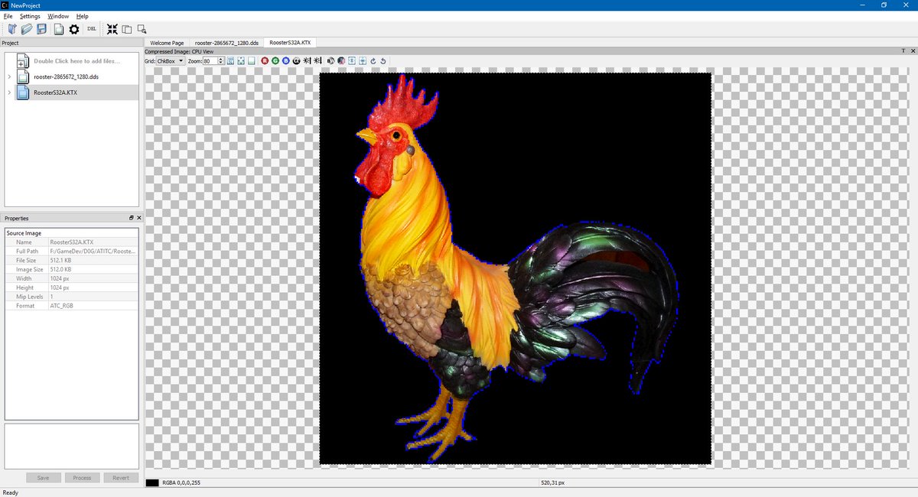Switch to the Welcome Page tab
Viewport: 918px width, 497px height.
[x=167, y=43]
